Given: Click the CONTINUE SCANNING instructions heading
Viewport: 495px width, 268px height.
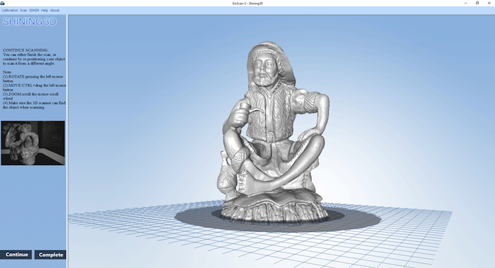Looking at the screenshot, I should pyautogui.click(x=25, y=50).
